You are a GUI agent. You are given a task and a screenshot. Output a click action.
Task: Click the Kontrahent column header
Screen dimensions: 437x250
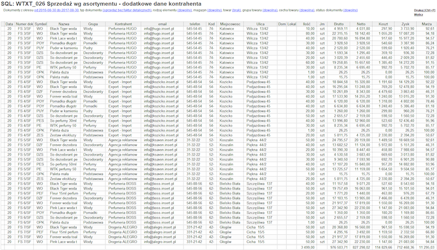click(123, 24)
